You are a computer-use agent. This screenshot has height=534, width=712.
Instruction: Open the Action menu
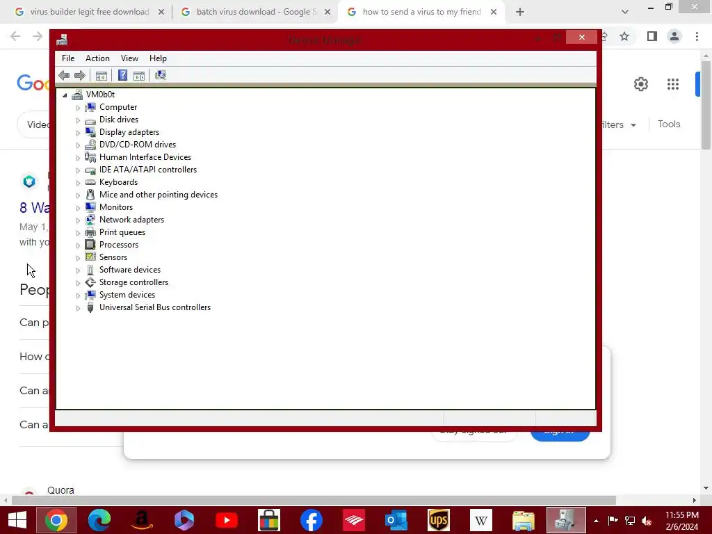[x=97, y=58]
